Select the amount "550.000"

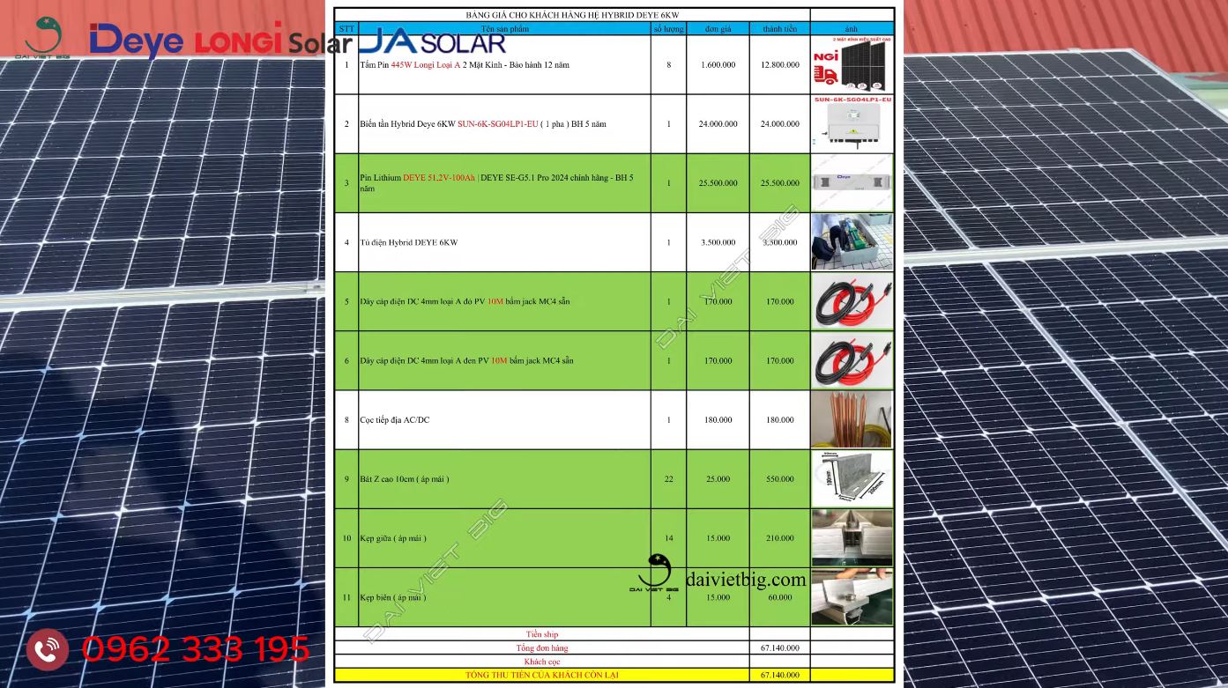click(780, 479)
